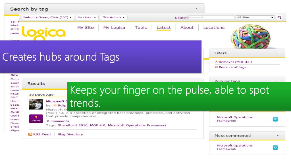The image size is (291, 164).
Task: Click into the Keyword search field
Action: 211,17
